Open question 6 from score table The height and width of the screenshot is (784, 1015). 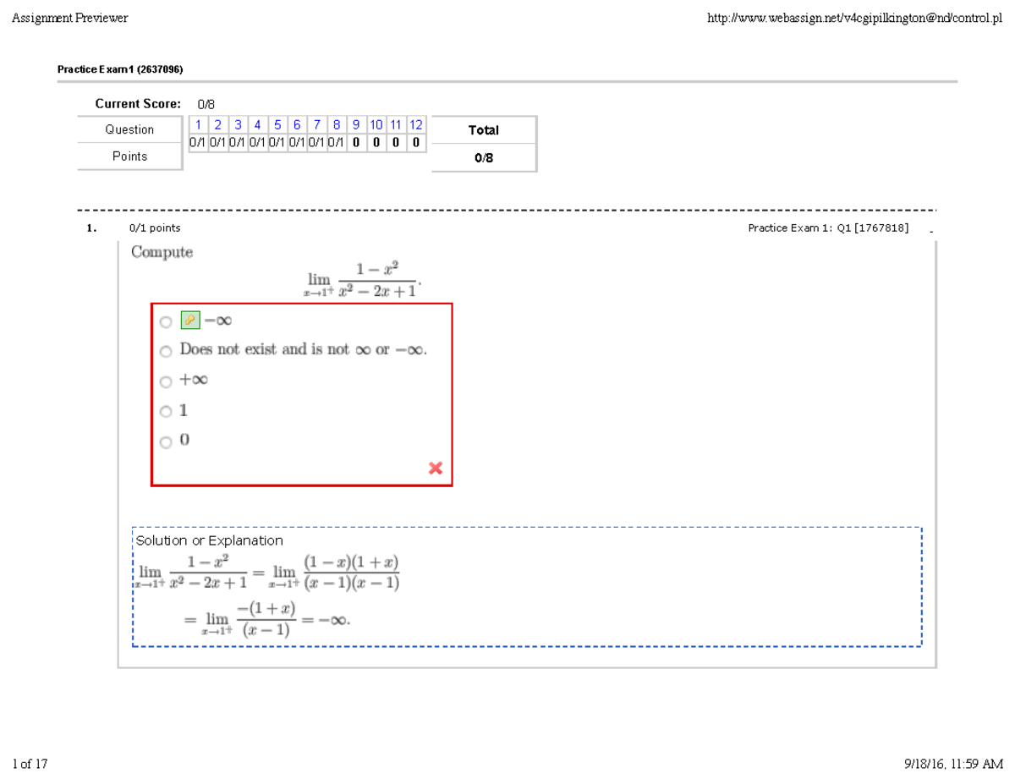(297, 125)
